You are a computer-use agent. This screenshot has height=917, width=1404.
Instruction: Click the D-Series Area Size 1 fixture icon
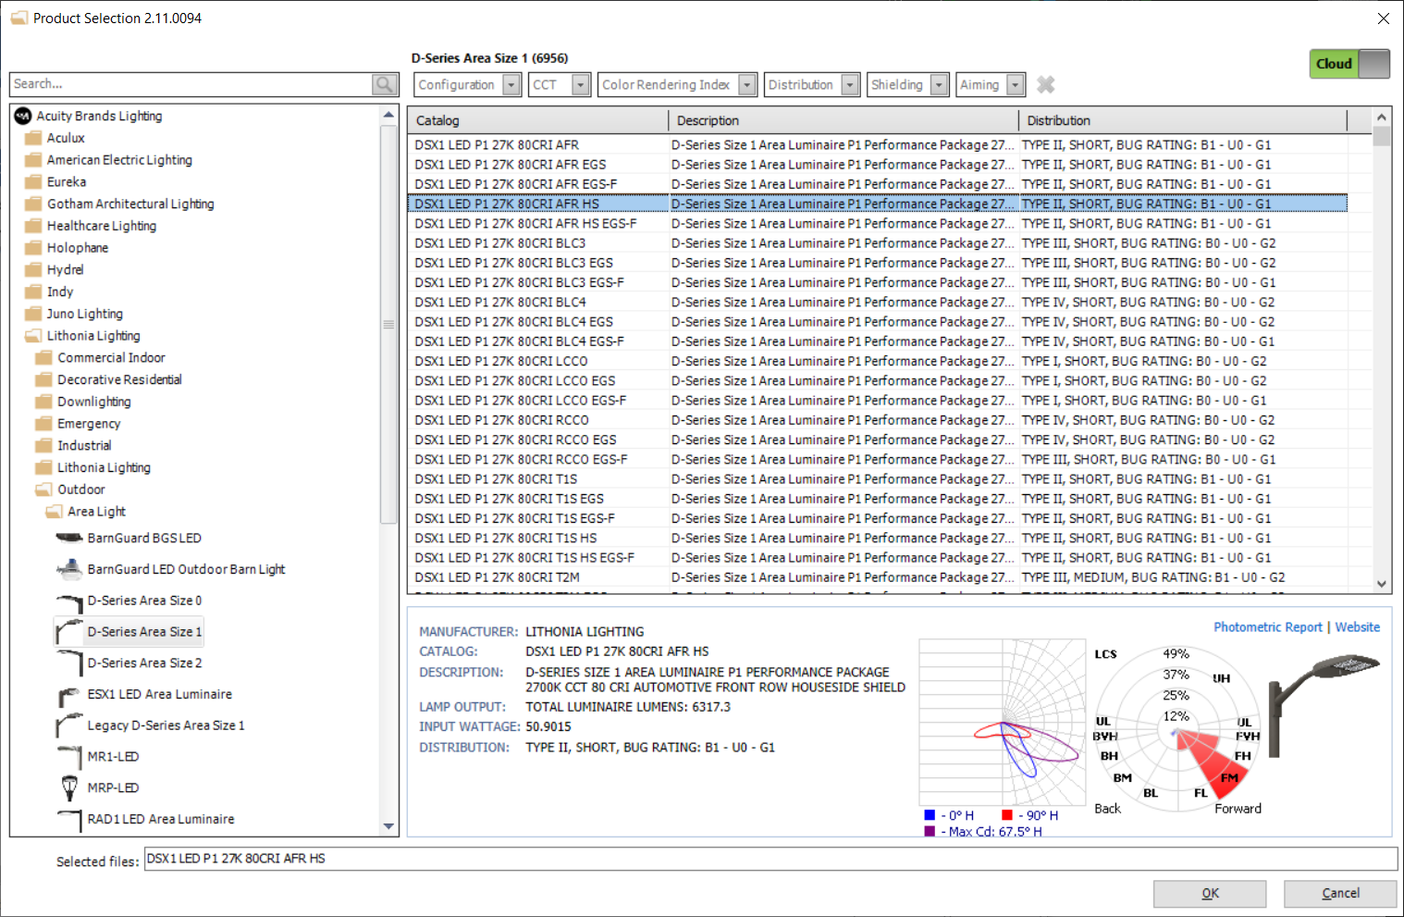[69, 633]
